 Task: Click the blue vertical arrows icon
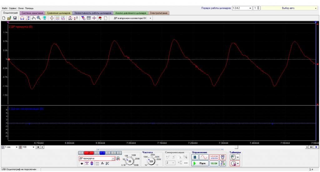click(92, 164)
